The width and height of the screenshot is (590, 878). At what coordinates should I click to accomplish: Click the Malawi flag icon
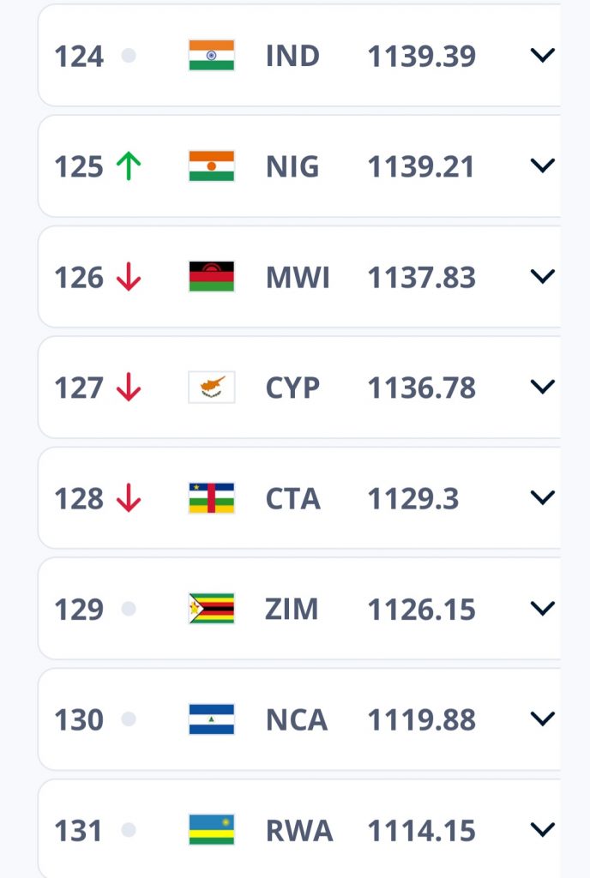pyautogui.click(x=212, y=277)
